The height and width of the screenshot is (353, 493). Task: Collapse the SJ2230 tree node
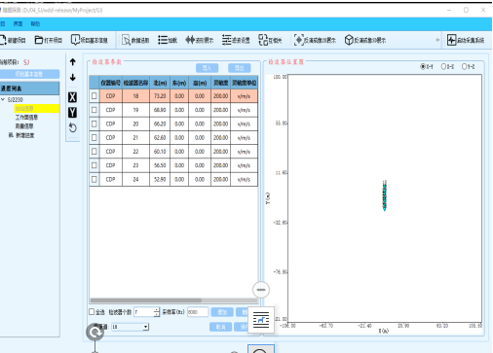click(3, 99)
